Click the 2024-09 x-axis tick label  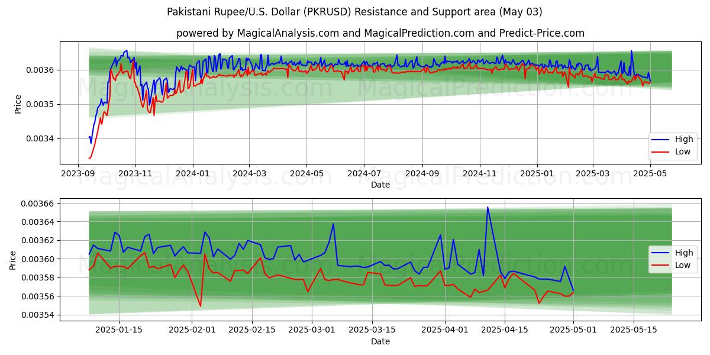pyautogui.click(x=422, y=173)
